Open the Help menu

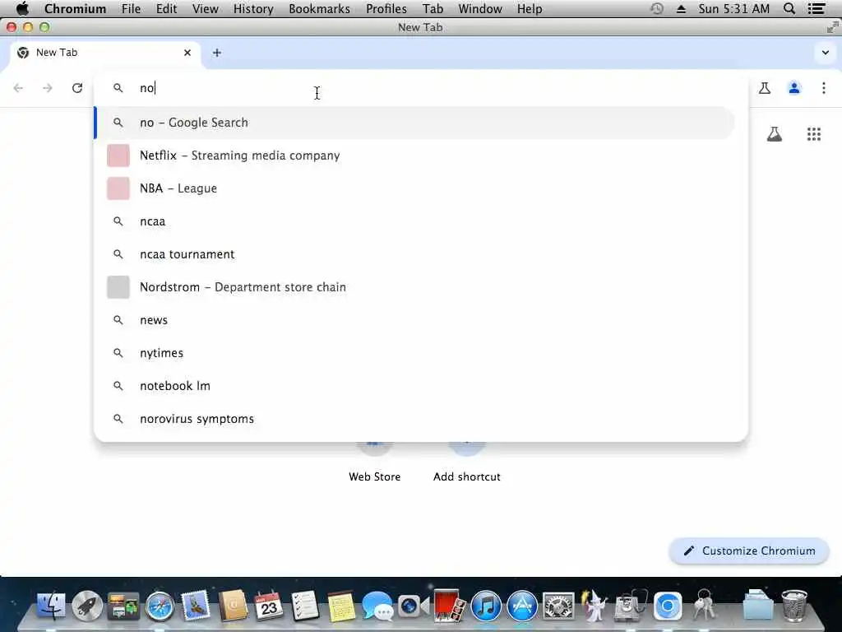coord(530,9)
